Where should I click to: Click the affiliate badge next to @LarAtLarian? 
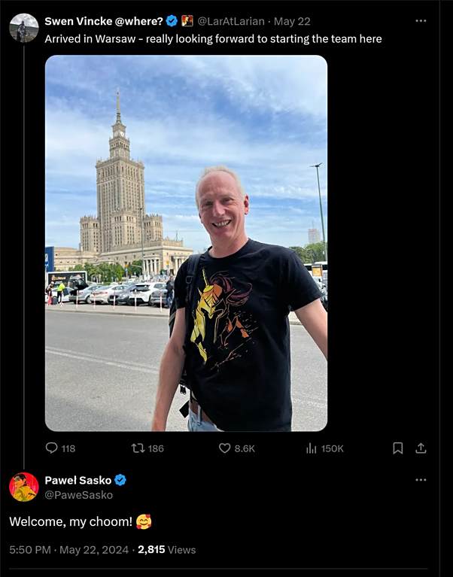point(187,21)
